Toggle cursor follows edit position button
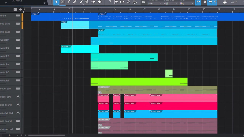The image size is (244, 137). pos(215,2)
